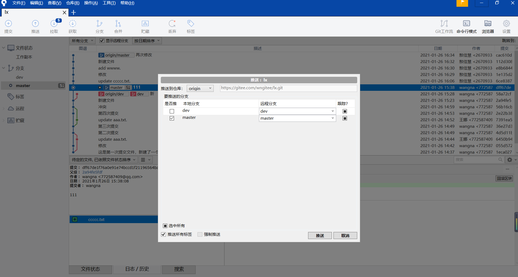
Task: Close the lx repository tab
Action: point(64,12)
